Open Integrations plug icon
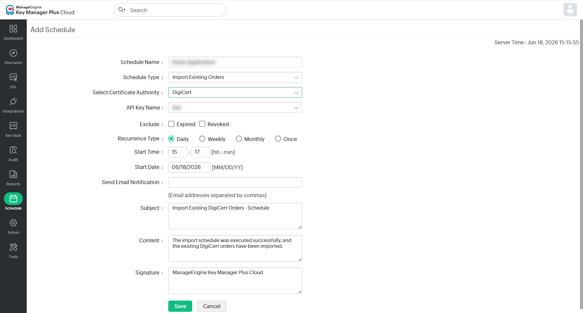 13,101
